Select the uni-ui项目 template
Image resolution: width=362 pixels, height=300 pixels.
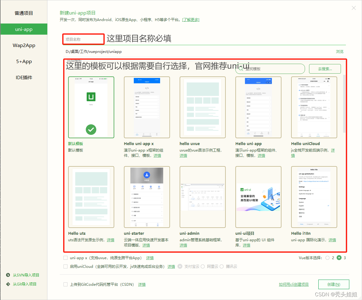point(258,197)
